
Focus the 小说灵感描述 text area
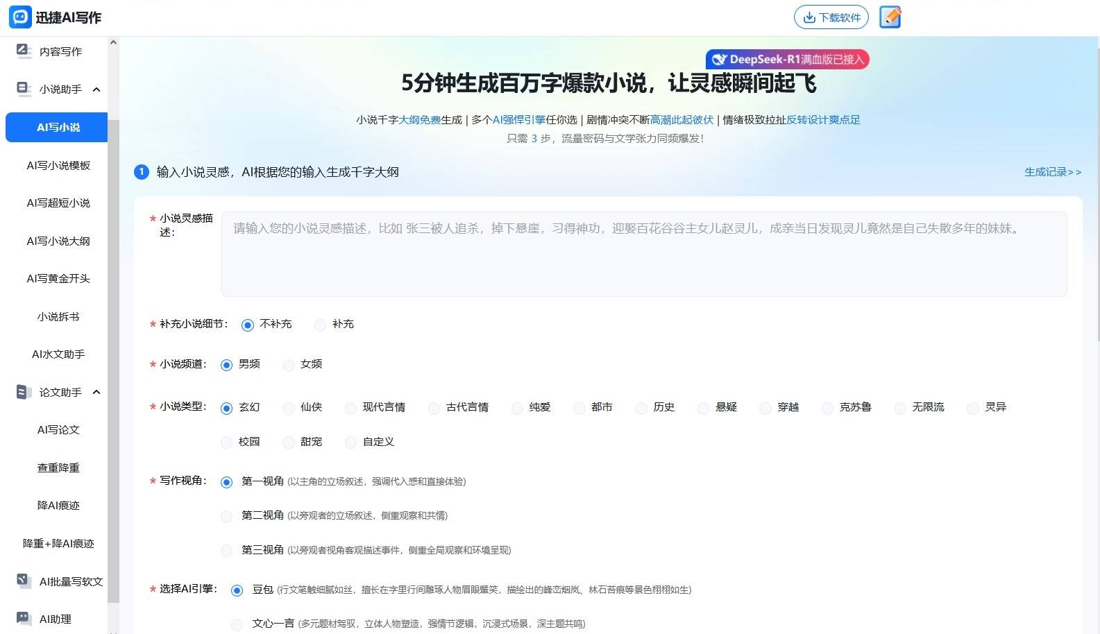[643, 255]
